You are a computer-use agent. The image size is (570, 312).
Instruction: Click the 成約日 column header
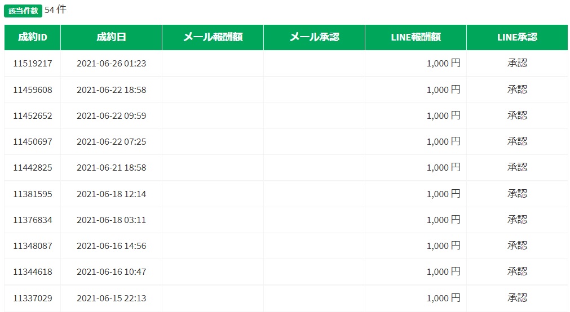[111, 37]
